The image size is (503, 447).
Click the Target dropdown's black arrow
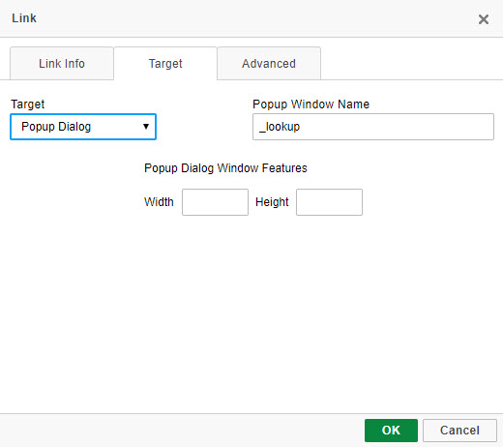click(x=146, y=127)
